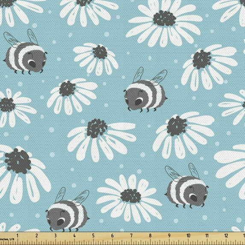Click the ruler number 3

point(56,236)
